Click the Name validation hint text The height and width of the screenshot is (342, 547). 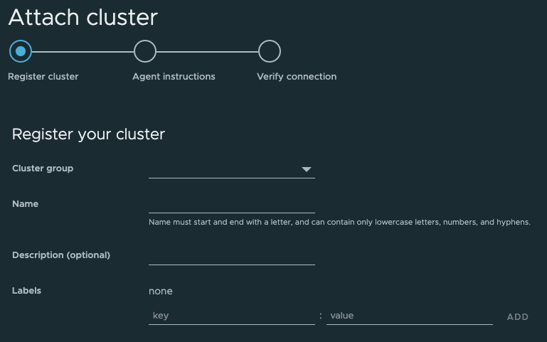339,223
